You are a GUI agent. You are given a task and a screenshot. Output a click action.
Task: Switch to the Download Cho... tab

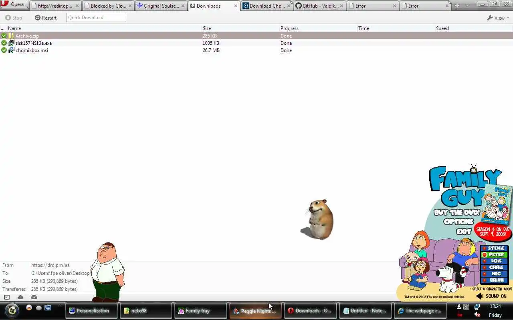(x=267, y=6)
